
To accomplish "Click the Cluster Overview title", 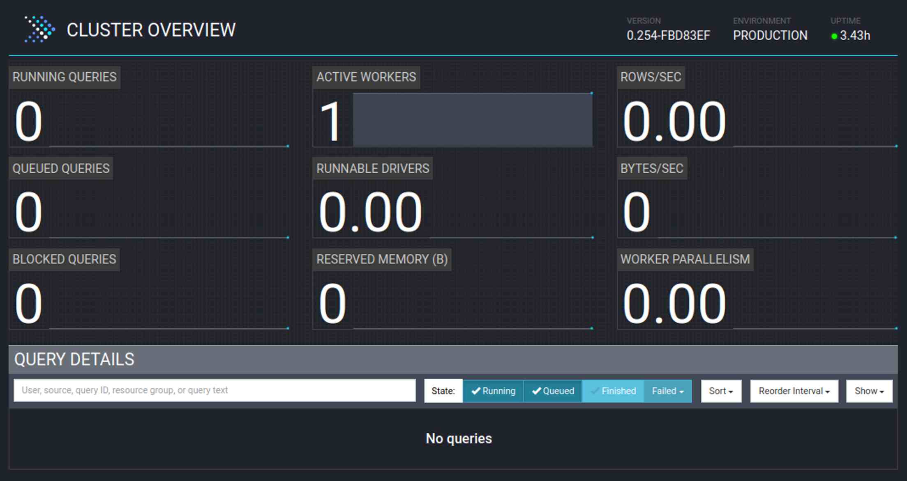I will (151, 30).
